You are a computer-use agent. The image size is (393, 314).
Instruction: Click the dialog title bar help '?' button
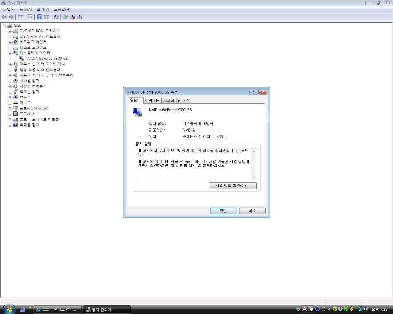pos(253,92)
